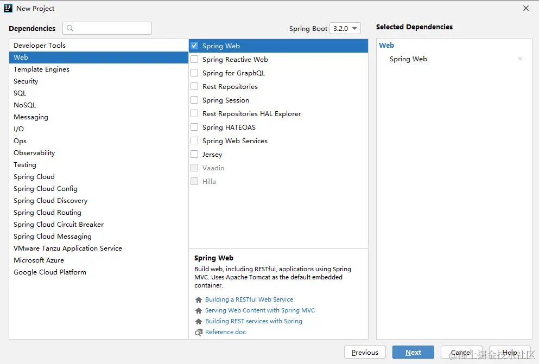
Task: Click the IntelliJ IDEA logo in title bar
Action: [8, 8]
